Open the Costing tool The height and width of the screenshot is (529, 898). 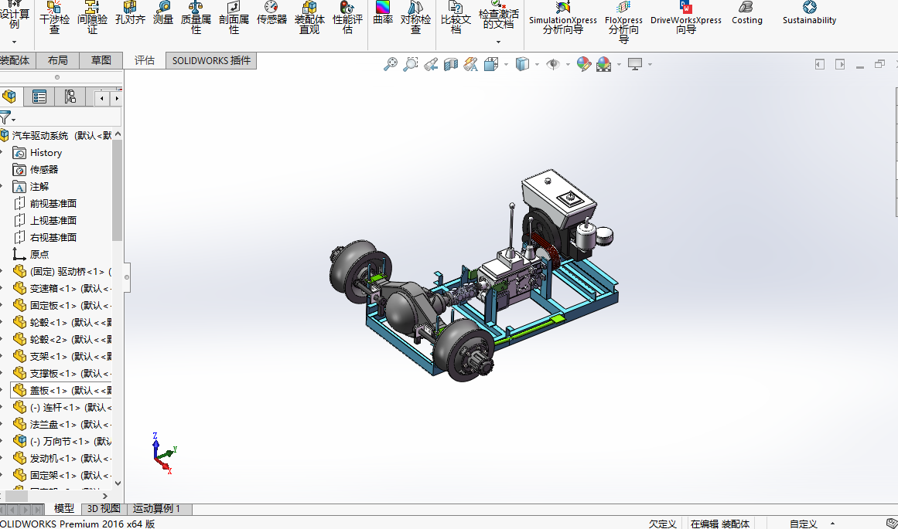pos(747,14)
